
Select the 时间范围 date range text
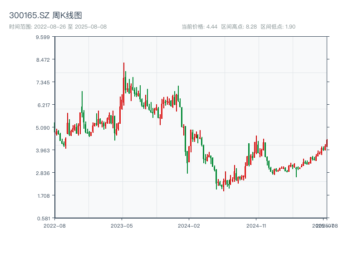coord(58,27)
